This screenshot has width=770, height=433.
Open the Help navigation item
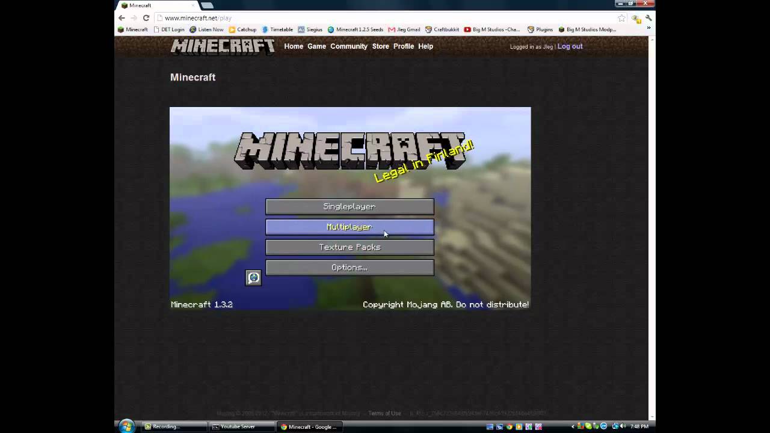point(425,46)
